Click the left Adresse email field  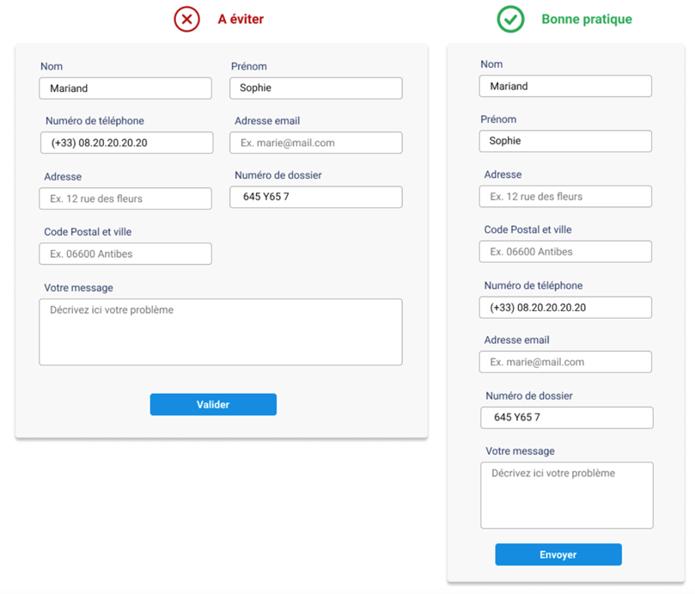click(315, 143)
